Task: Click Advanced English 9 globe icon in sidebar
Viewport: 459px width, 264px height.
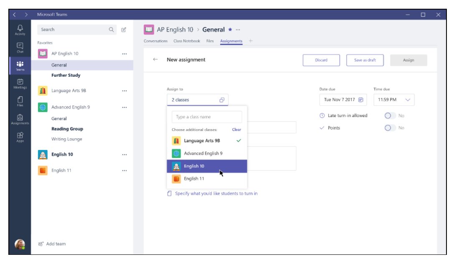Action: pos(43,107)
